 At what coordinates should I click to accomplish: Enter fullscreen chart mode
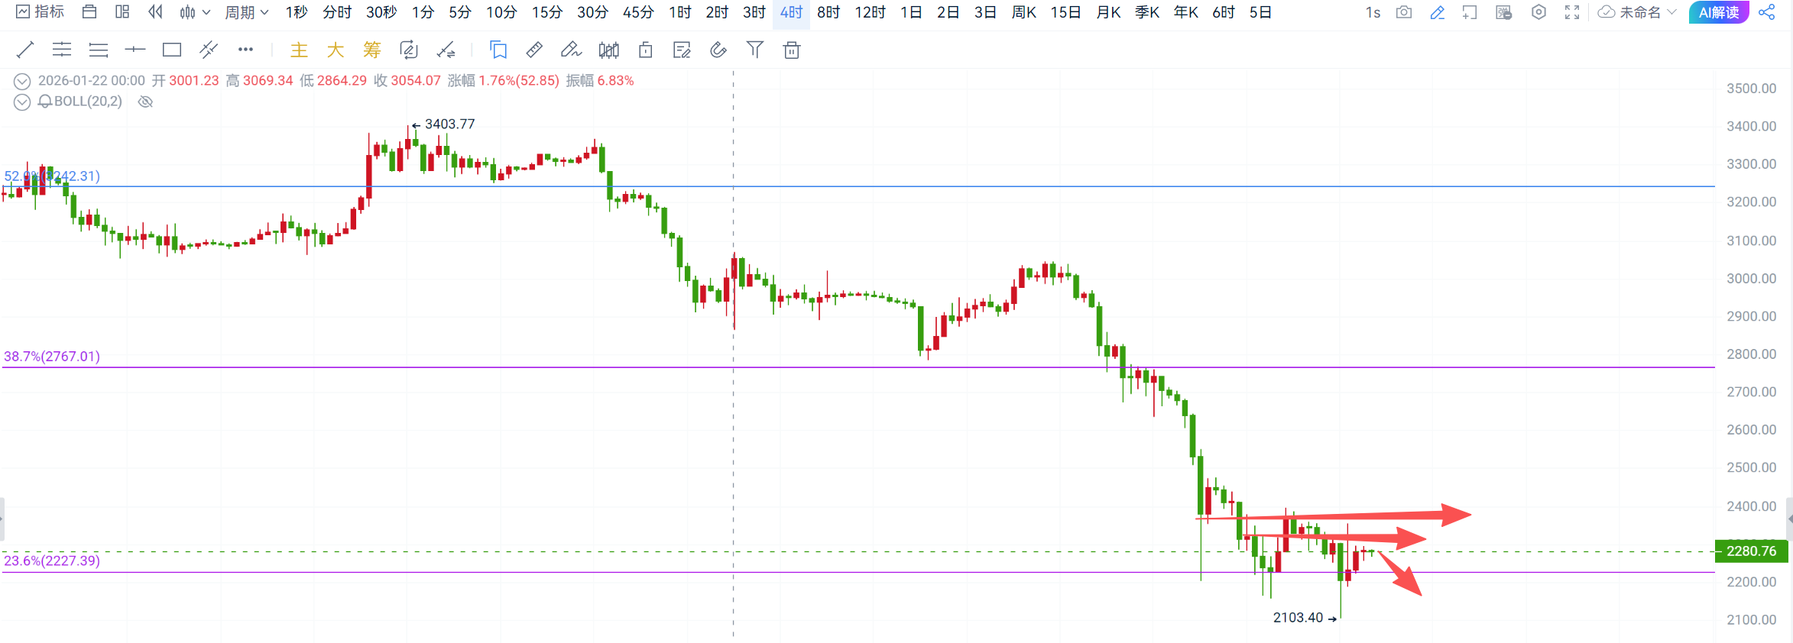(x=1572, y=12)
